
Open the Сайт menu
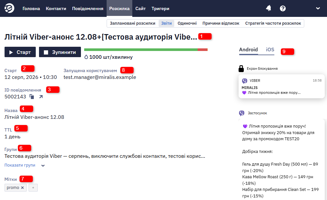(x=140, y=8)
